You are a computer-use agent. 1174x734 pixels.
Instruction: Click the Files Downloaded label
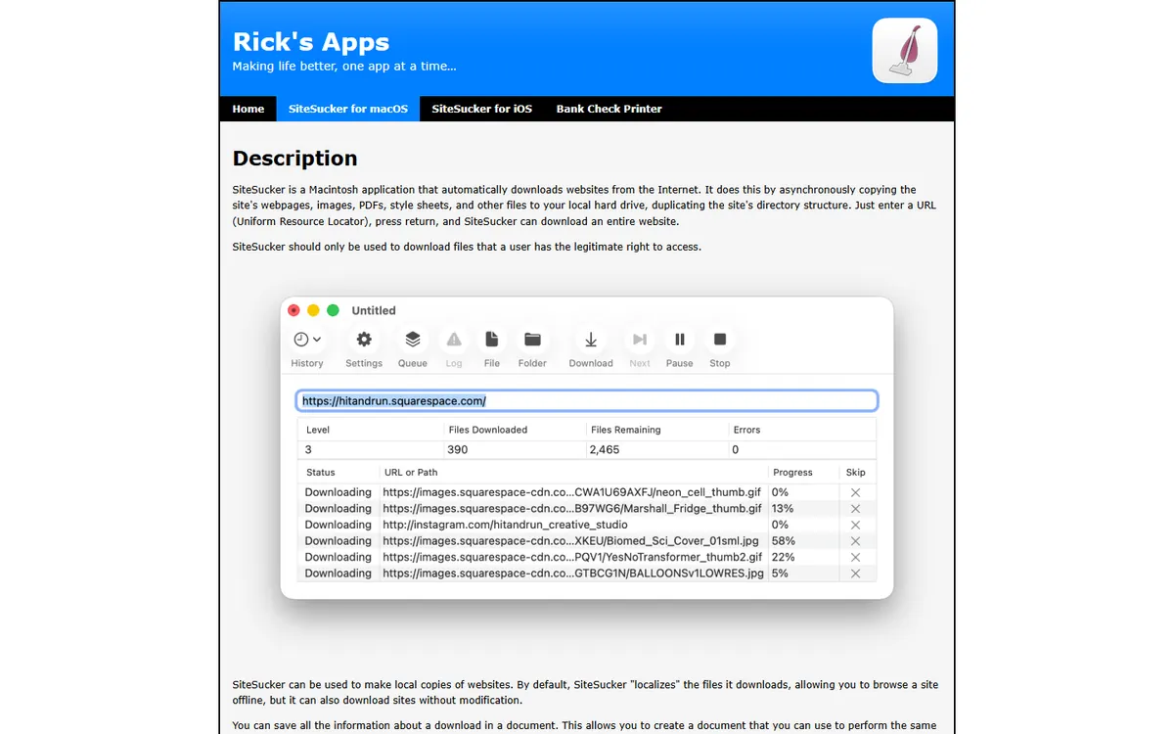point(488,430)
